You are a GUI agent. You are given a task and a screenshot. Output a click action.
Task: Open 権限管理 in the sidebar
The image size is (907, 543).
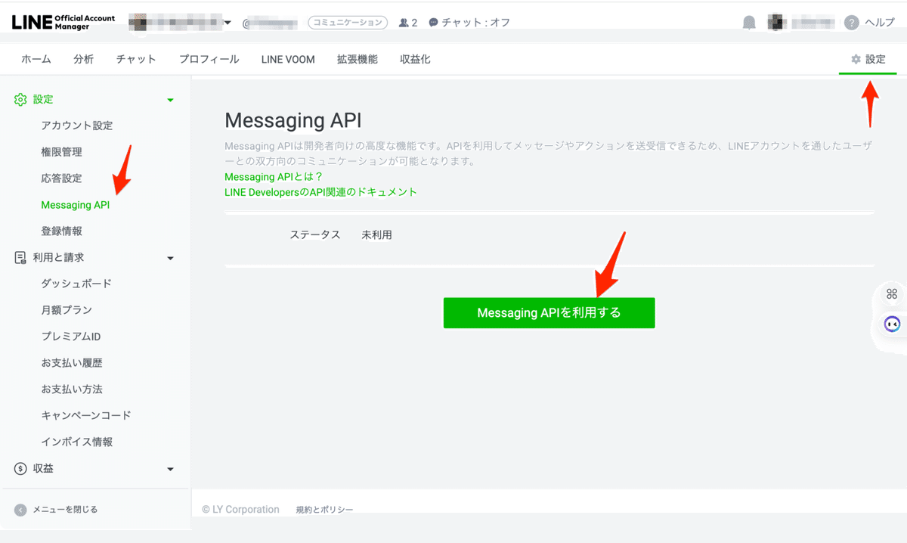click(61, 152)
